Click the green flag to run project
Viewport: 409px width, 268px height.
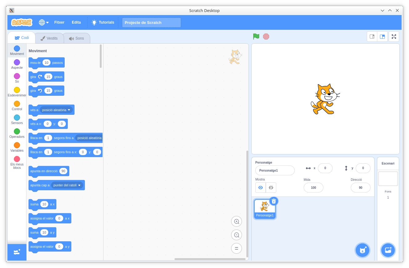point(256,37)
